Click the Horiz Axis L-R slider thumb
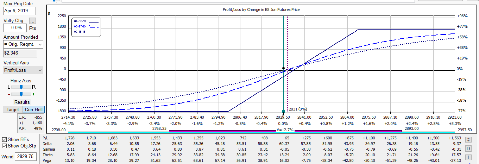 pos(21,87)
